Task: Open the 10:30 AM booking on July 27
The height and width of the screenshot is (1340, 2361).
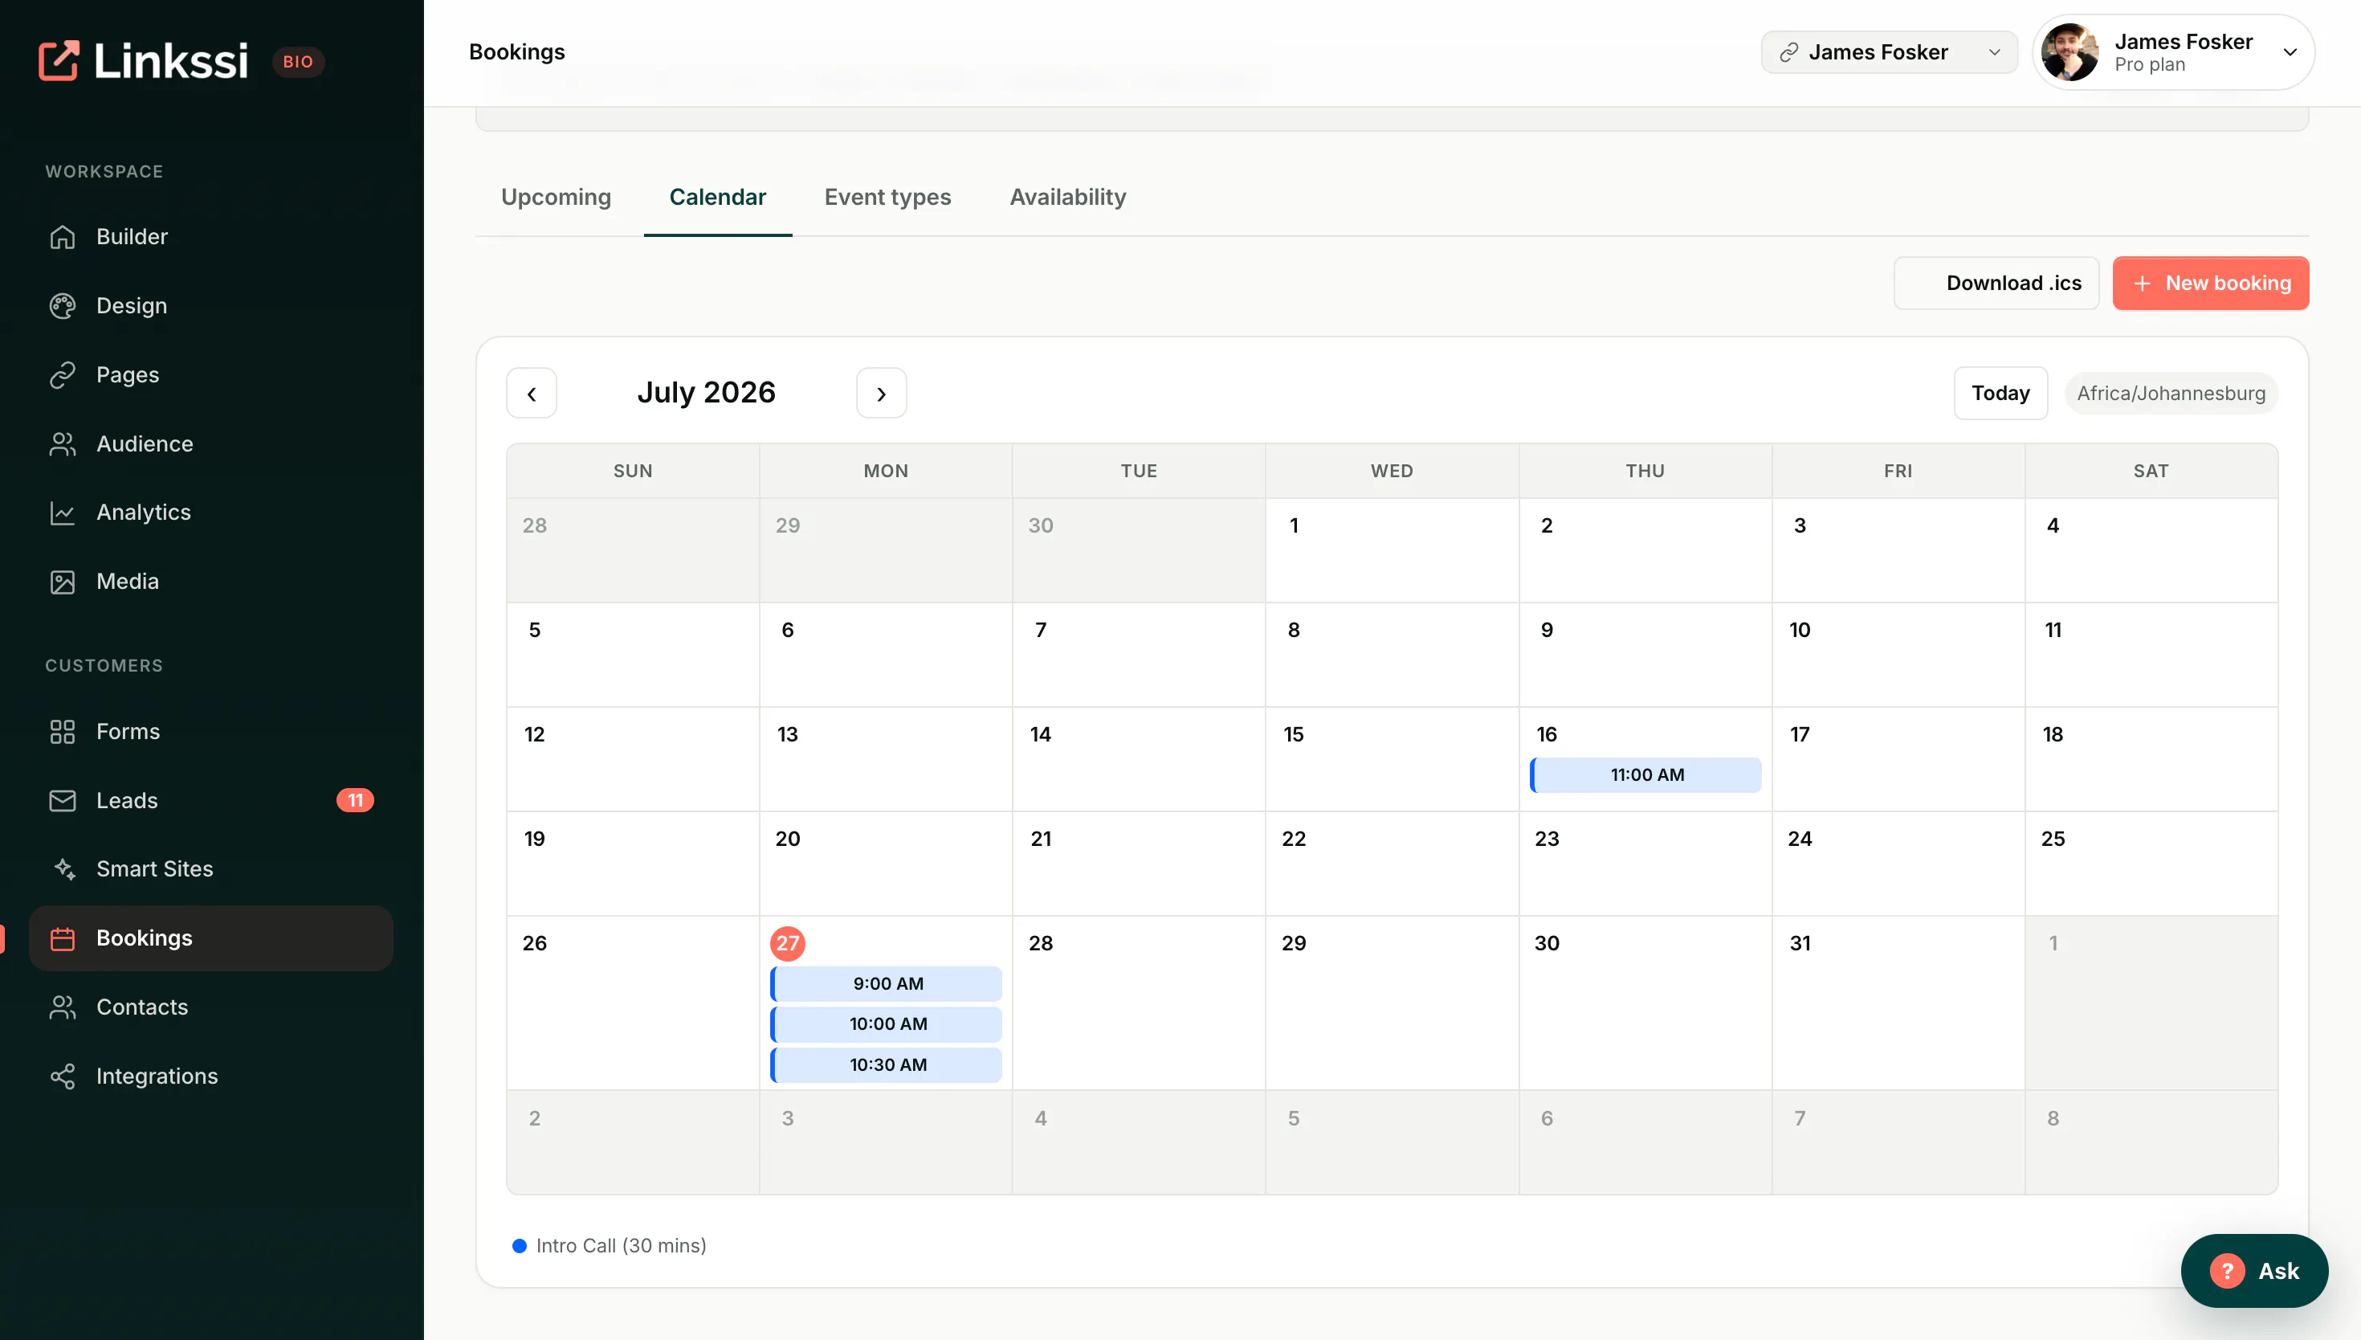Action: pos(886,1064)
